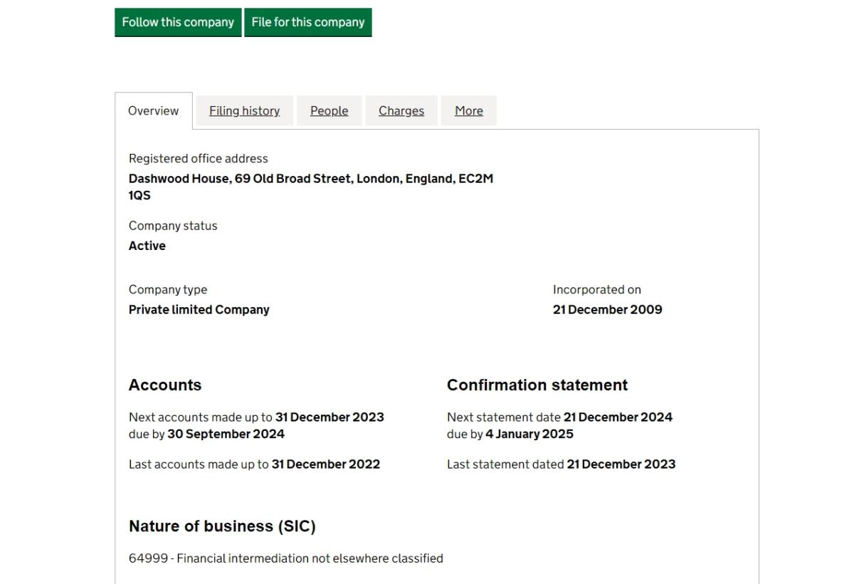The width and height of the screenshot is (854, 584).
Task: Open the Filing history tab
Action: click(x=244, y=111)
